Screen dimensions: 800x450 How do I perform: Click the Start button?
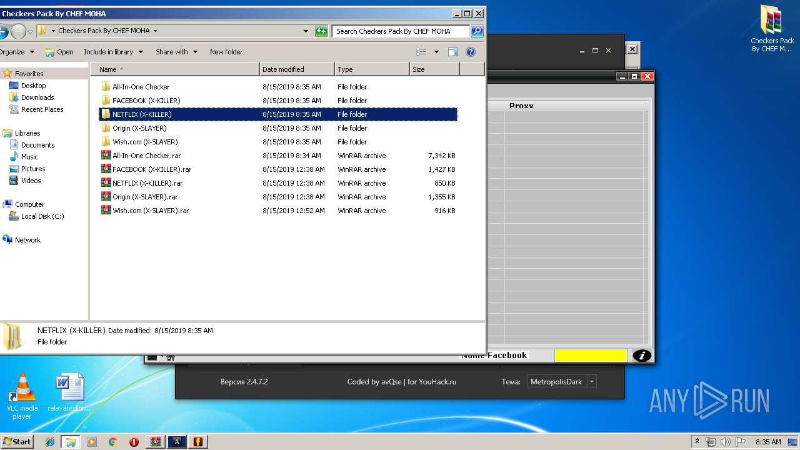pyautogui.click(x=17, y=442)
